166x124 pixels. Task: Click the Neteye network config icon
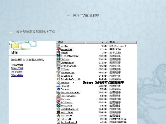(58, 82)
